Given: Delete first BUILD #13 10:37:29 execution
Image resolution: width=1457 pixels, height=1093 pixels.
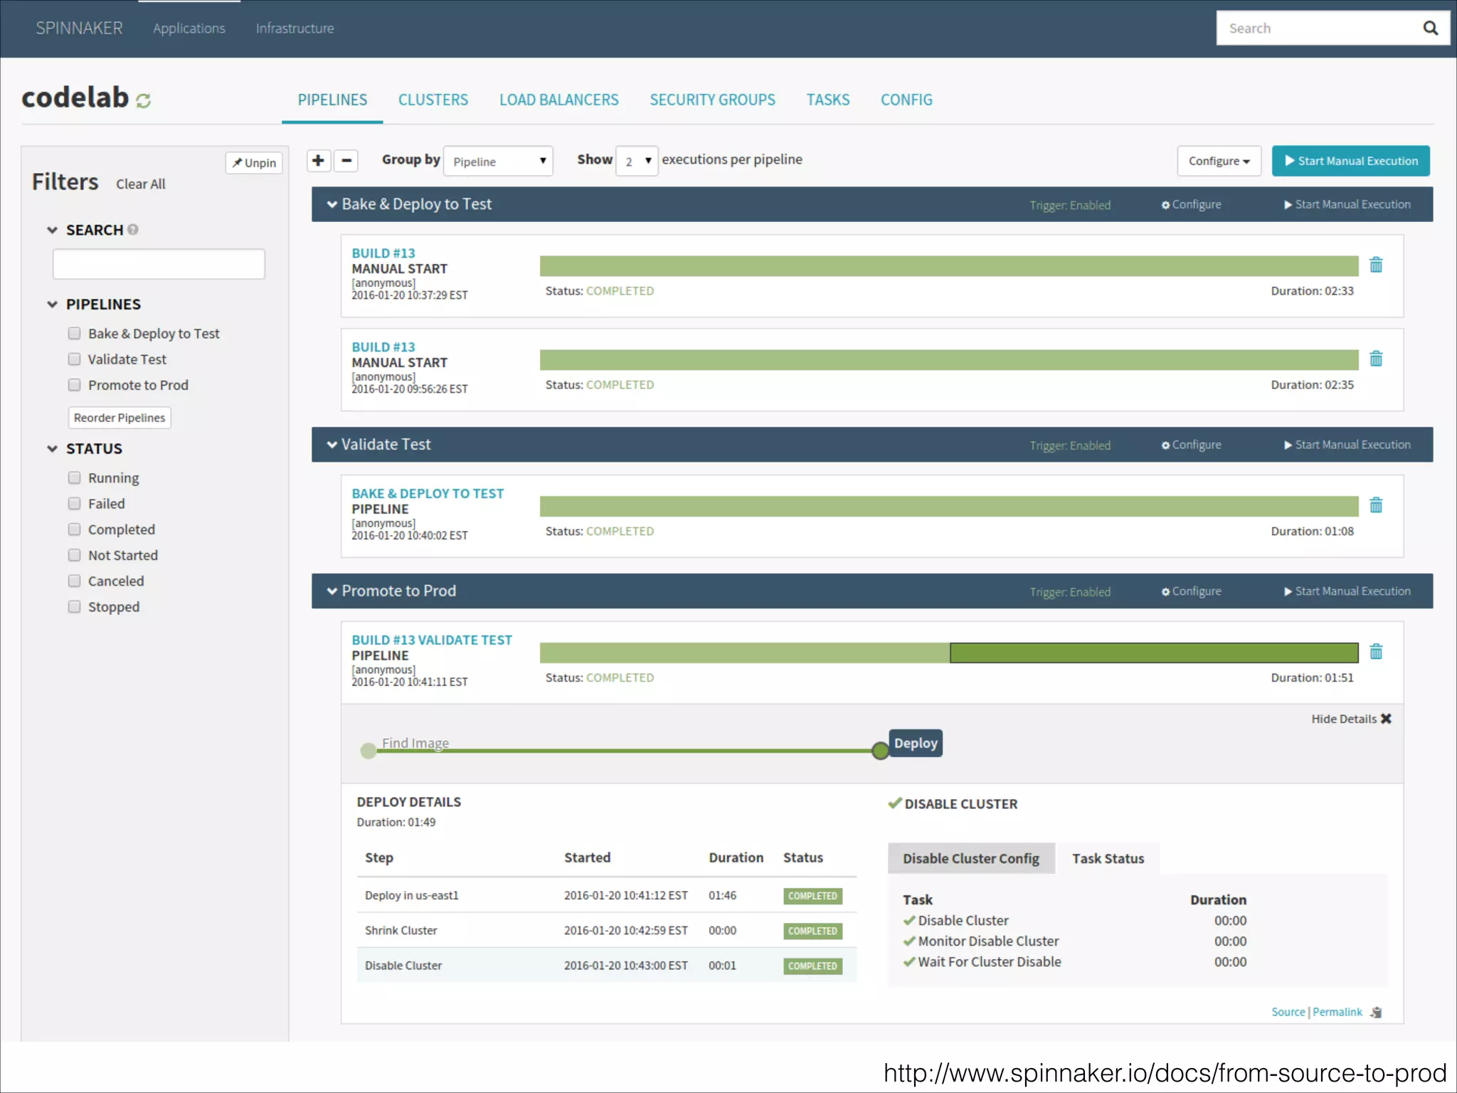Looking at the screenshot, I should [1376, 265].
